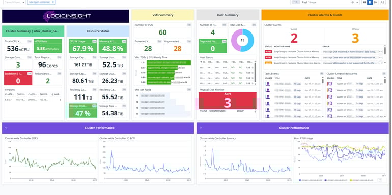Pause live dashboard updates
Screen dimensions: 392x195
[370, 2]
